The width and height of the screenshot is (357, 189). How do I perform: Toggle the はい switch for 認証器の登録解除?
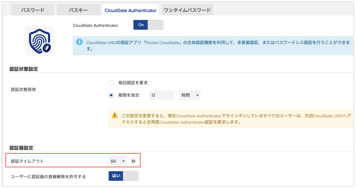pos(123,176)
